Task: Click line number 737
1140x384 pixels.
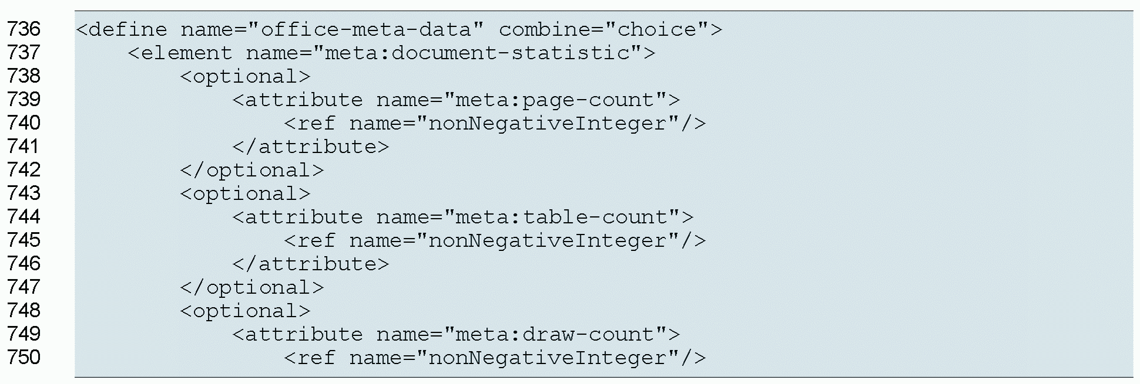Action: pos(24,53)
